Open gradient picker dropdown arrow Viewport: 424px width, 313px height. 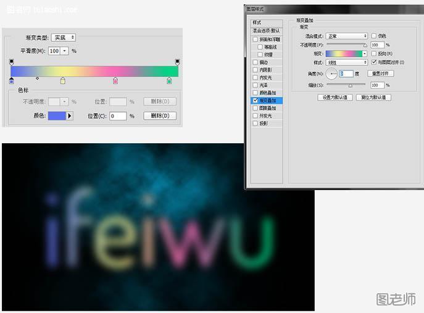tap(365, 54)
